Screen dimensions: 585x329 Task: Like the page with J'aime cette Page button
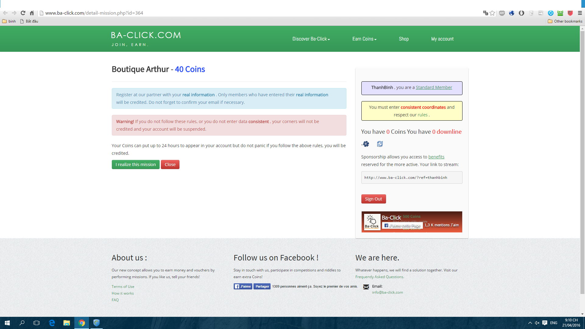[x=402, y=225]
